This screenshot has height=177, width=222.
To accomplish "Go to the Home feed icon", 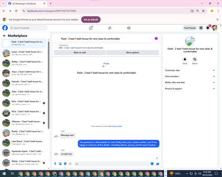I will tap(91, 28).
